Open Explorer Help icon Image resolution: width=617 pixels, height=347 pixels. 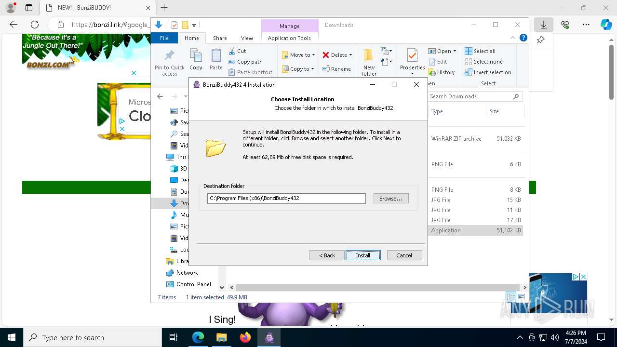(523, 38)
